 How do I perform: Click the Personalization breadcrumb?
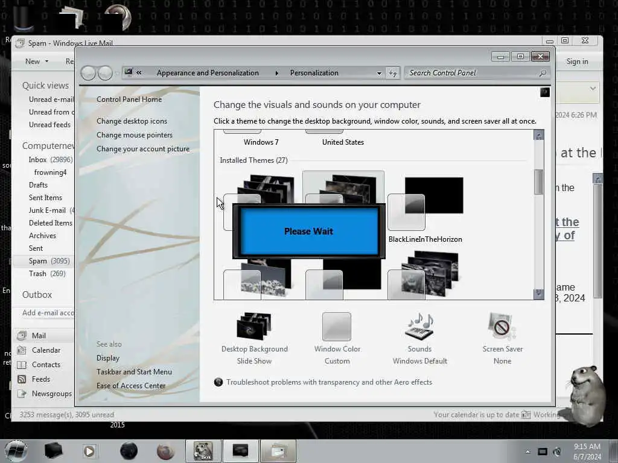(314, 73)
